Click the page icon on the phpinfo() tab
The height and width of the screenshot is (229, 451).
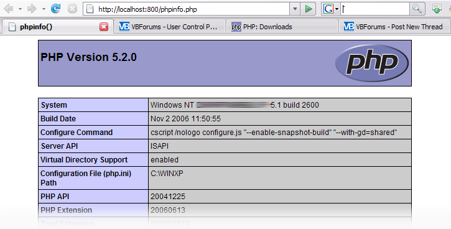coord(12,27)
